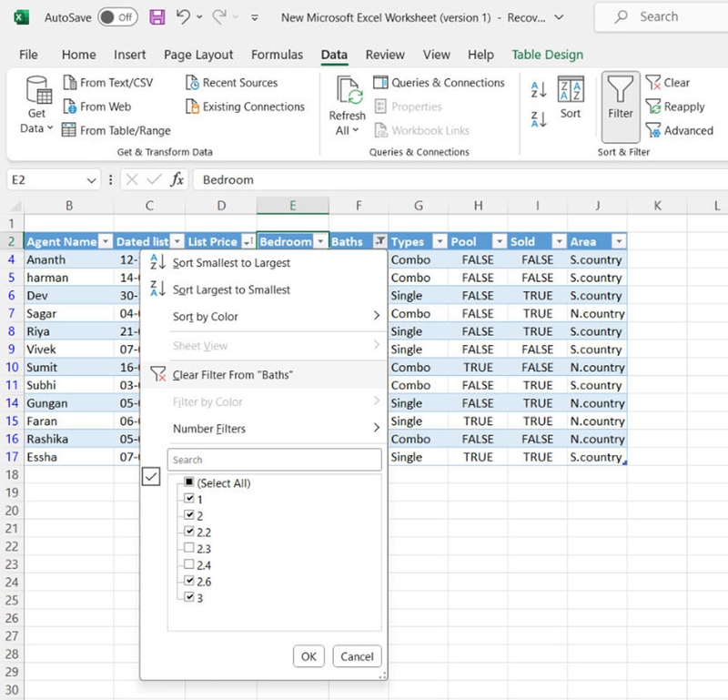This screenshot has width=728, height=700.
Task: Open Advanced filter options
Action: click(679, 130)
